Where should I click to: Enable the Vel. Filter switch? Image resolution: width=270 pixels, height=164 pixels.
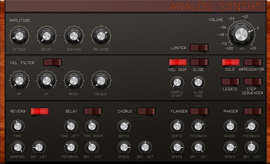[x=53, y=62]
